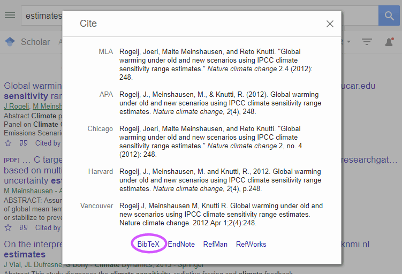Expand the account dropdown arrow near filter icon
Viewport: 402px width, 274px height.
[348, 42]
